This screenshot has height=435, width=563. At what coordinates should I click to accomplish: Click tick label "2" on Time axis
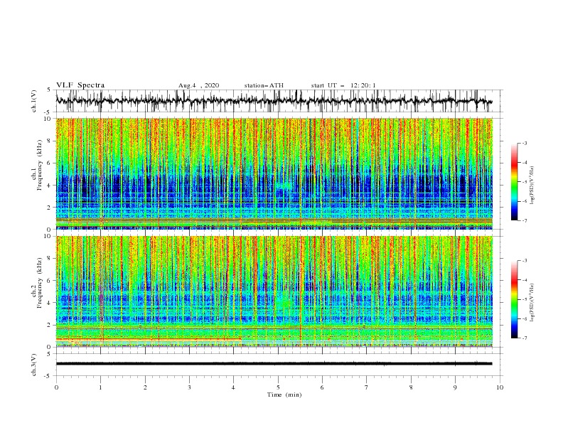pyautogui.click(x=145, y=387)
